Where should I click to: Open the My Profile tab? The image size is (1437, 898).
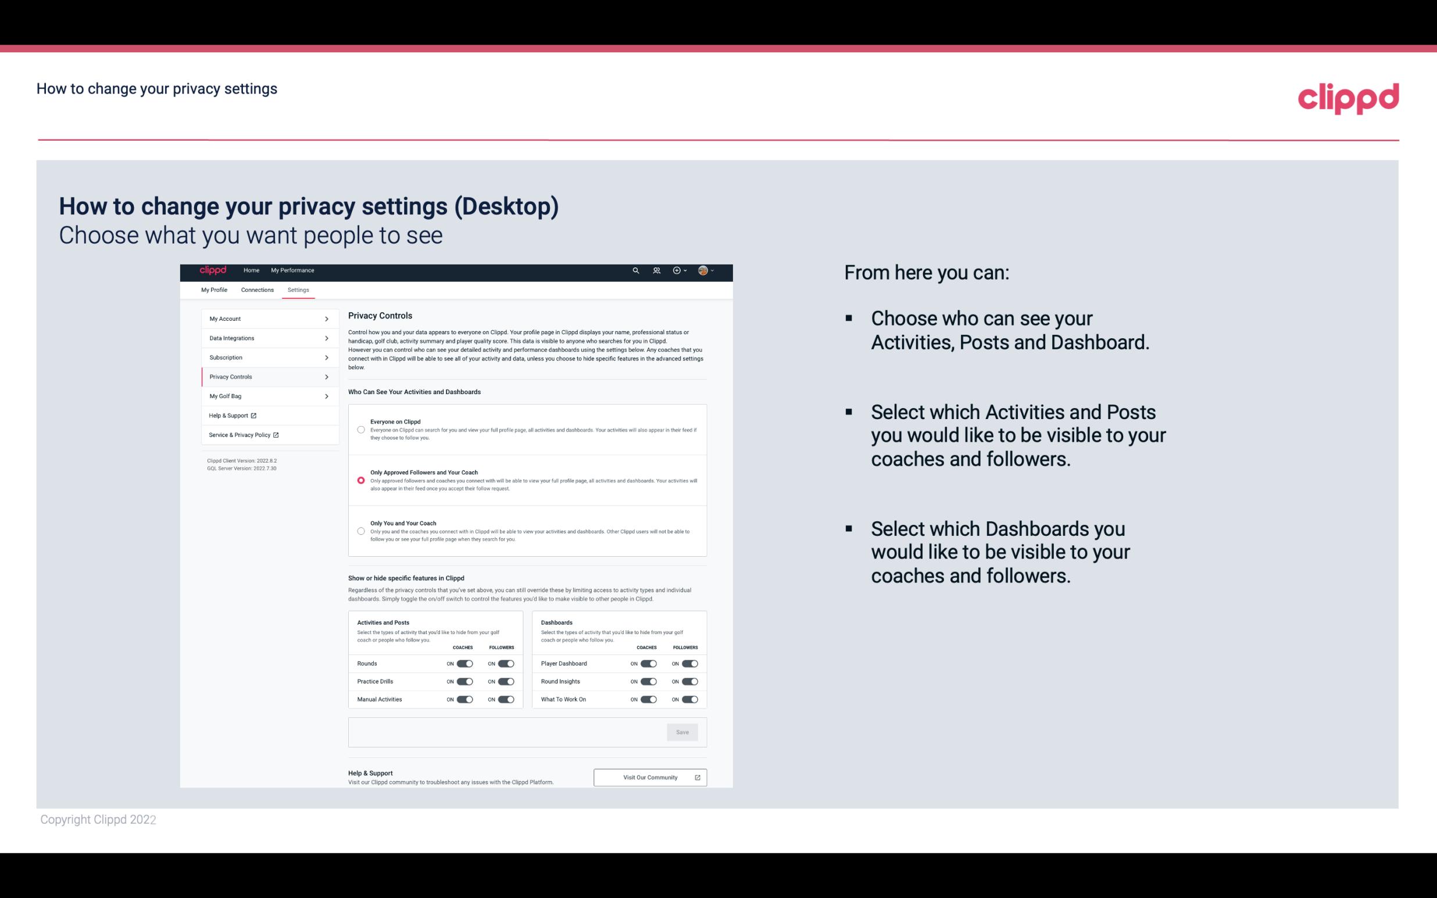(x=214, y=289)
